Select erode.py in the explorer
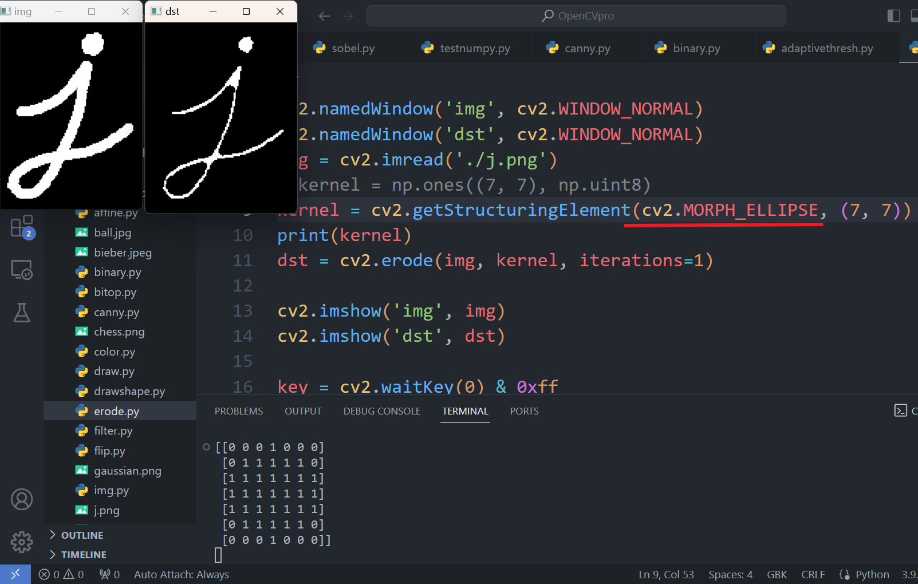This screenshot has width=918, height=584. [120, 411]
